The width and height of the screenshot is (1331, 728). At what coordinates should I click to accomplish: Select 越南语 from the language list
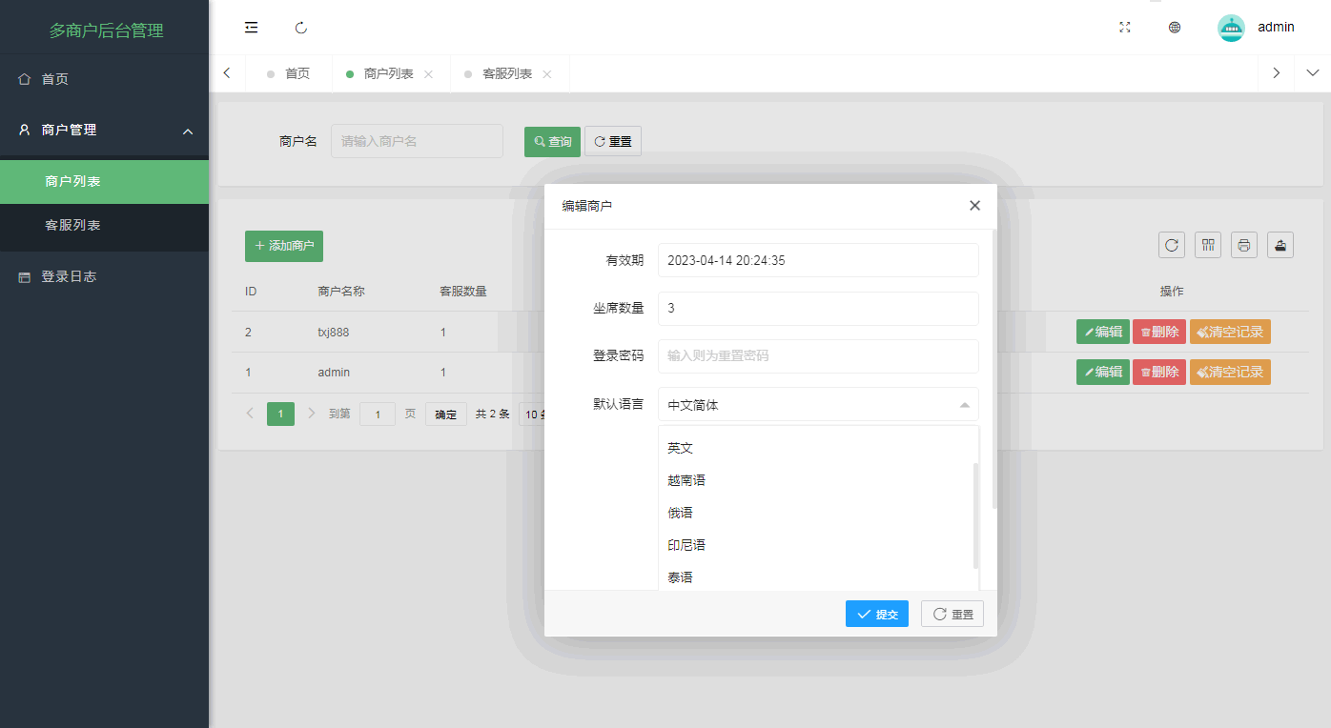(x=686, y=481)
